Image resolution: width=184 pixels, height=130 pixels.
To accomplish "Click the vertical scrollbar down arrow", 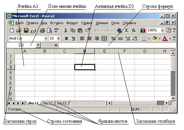I will coord(173,98).
